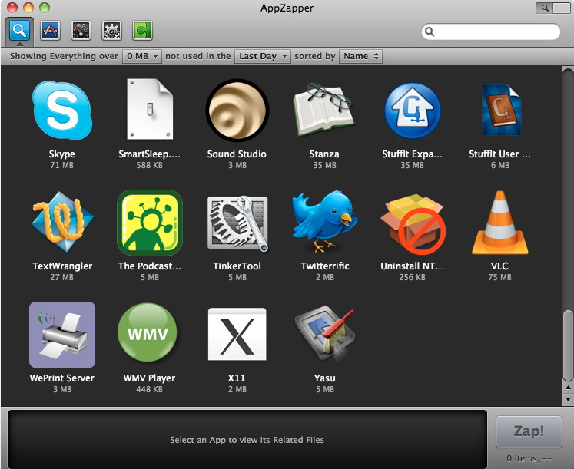Image resolution: width=574 pixels, height=469 pixels.
Task: Click the "256 KB" size text
Action: pos(412,277)
